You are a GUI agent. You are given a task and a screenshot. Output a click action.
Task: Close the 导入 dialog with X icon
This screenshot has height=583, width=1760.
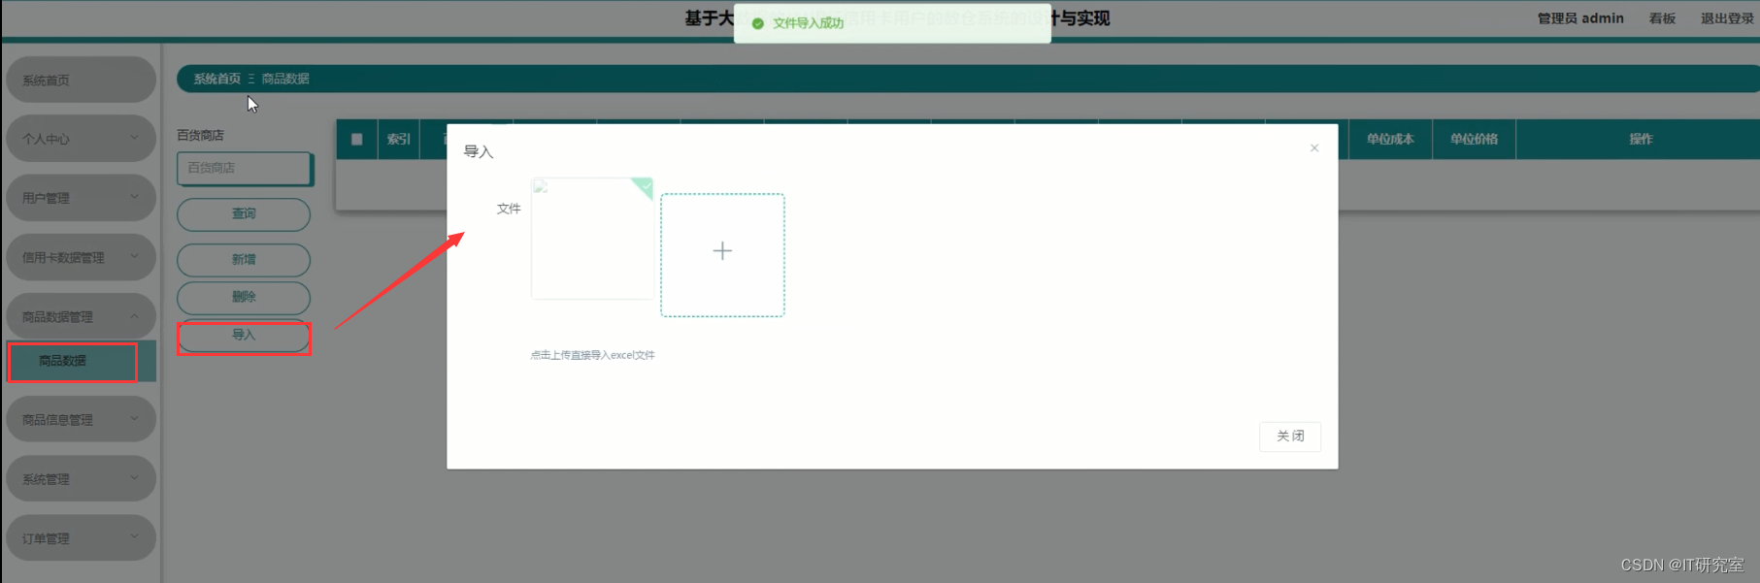[1314, 148]
